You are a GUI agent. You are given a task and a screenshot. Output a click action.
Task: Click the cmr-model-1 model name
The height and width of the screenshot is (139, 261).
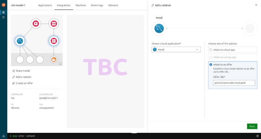click(18, 5)
